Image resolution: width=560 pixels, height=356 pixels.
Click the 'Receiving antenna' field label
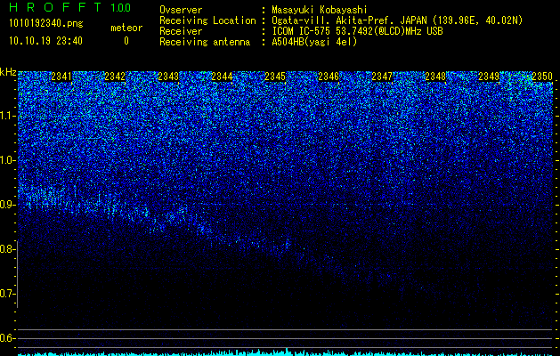[x=205, y=42]
